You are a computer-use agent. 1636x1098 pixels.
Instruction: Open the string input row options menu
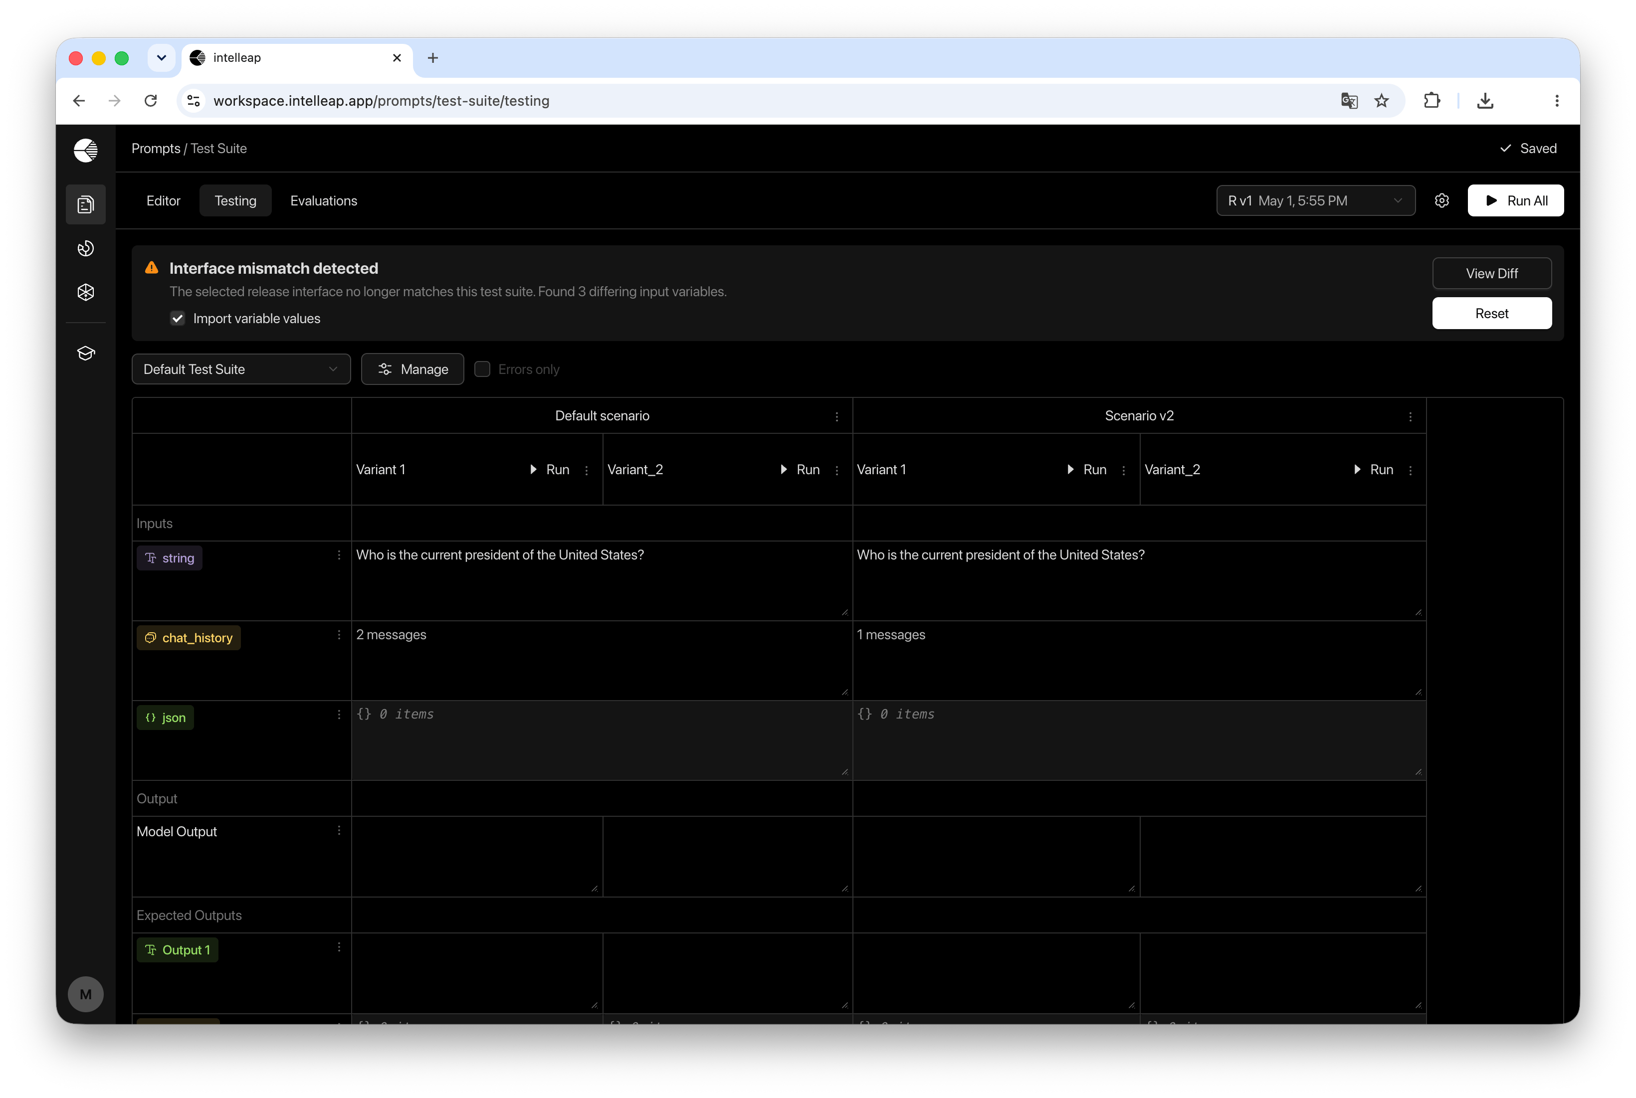point(339,555)
